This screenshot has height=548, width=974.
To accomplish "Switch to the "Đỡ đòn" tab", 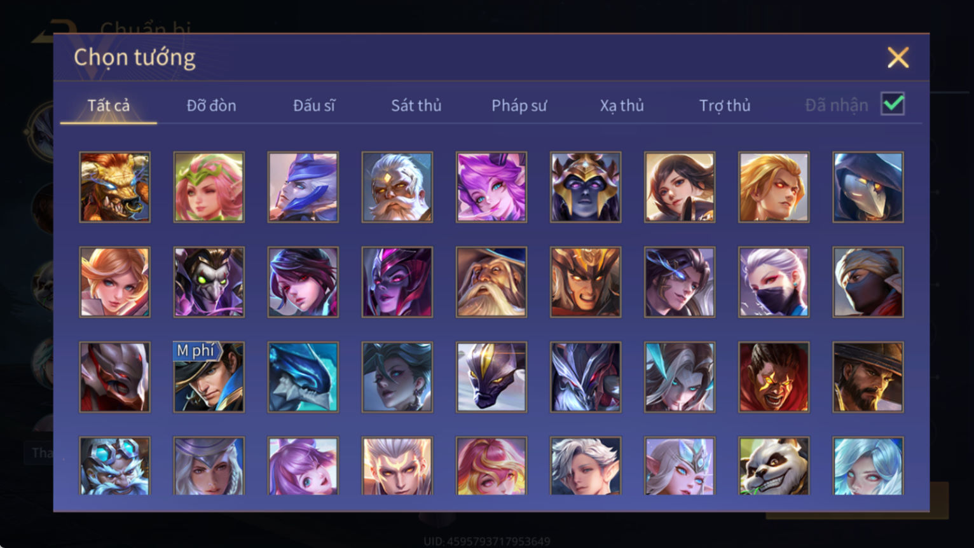I will (211, 106).
